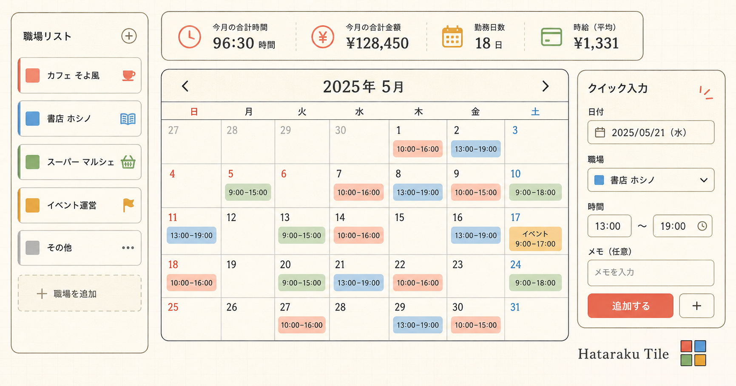Click the green swatch for スーパー マルシェ

pyautogui.click(x=33, y=162)
